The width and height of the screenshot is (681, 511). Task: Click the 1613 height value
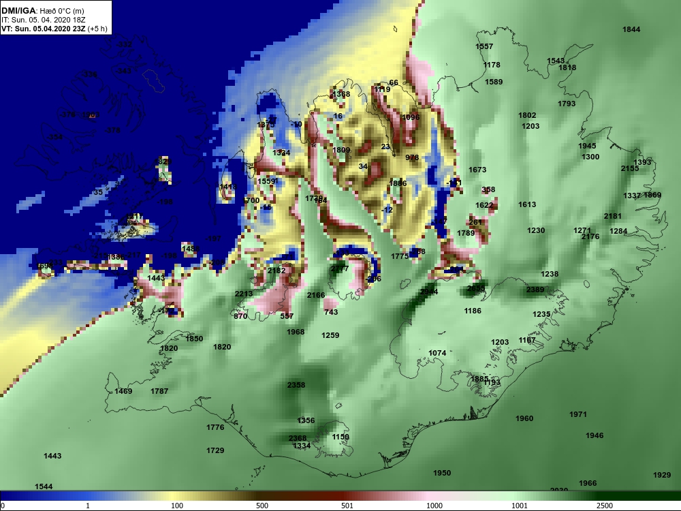point(527,204)
